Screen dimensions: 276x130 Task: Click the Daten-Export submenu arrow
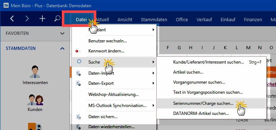(x=153, y=83)
